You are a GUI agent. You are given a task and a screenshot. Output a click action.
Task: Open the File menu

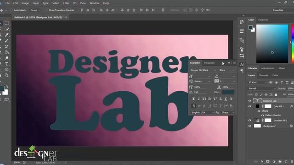7,3
